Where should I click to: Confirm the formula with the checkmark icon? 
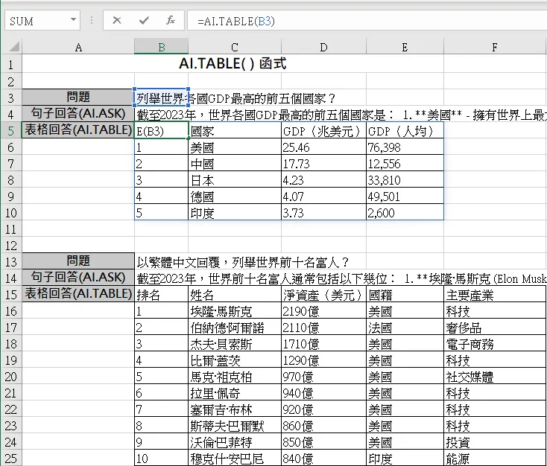(144, 21)
